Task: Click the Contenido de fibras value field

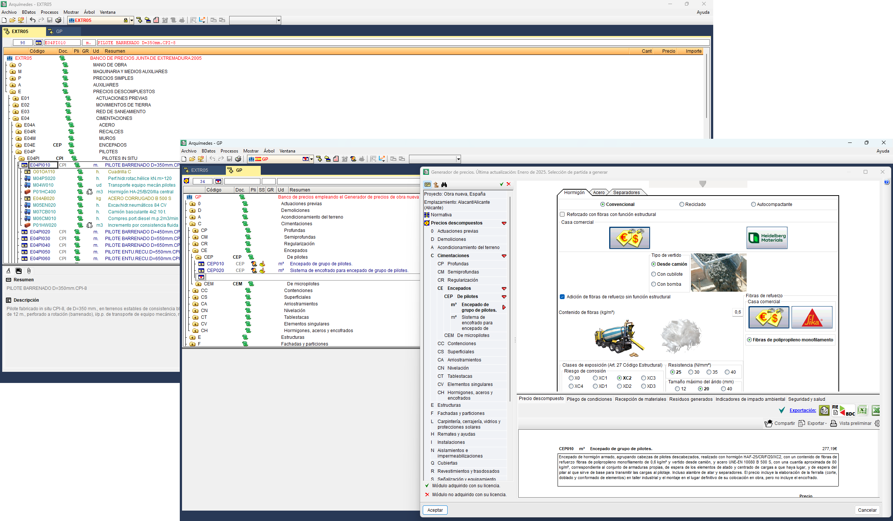Action: click(x=737, y=312)
